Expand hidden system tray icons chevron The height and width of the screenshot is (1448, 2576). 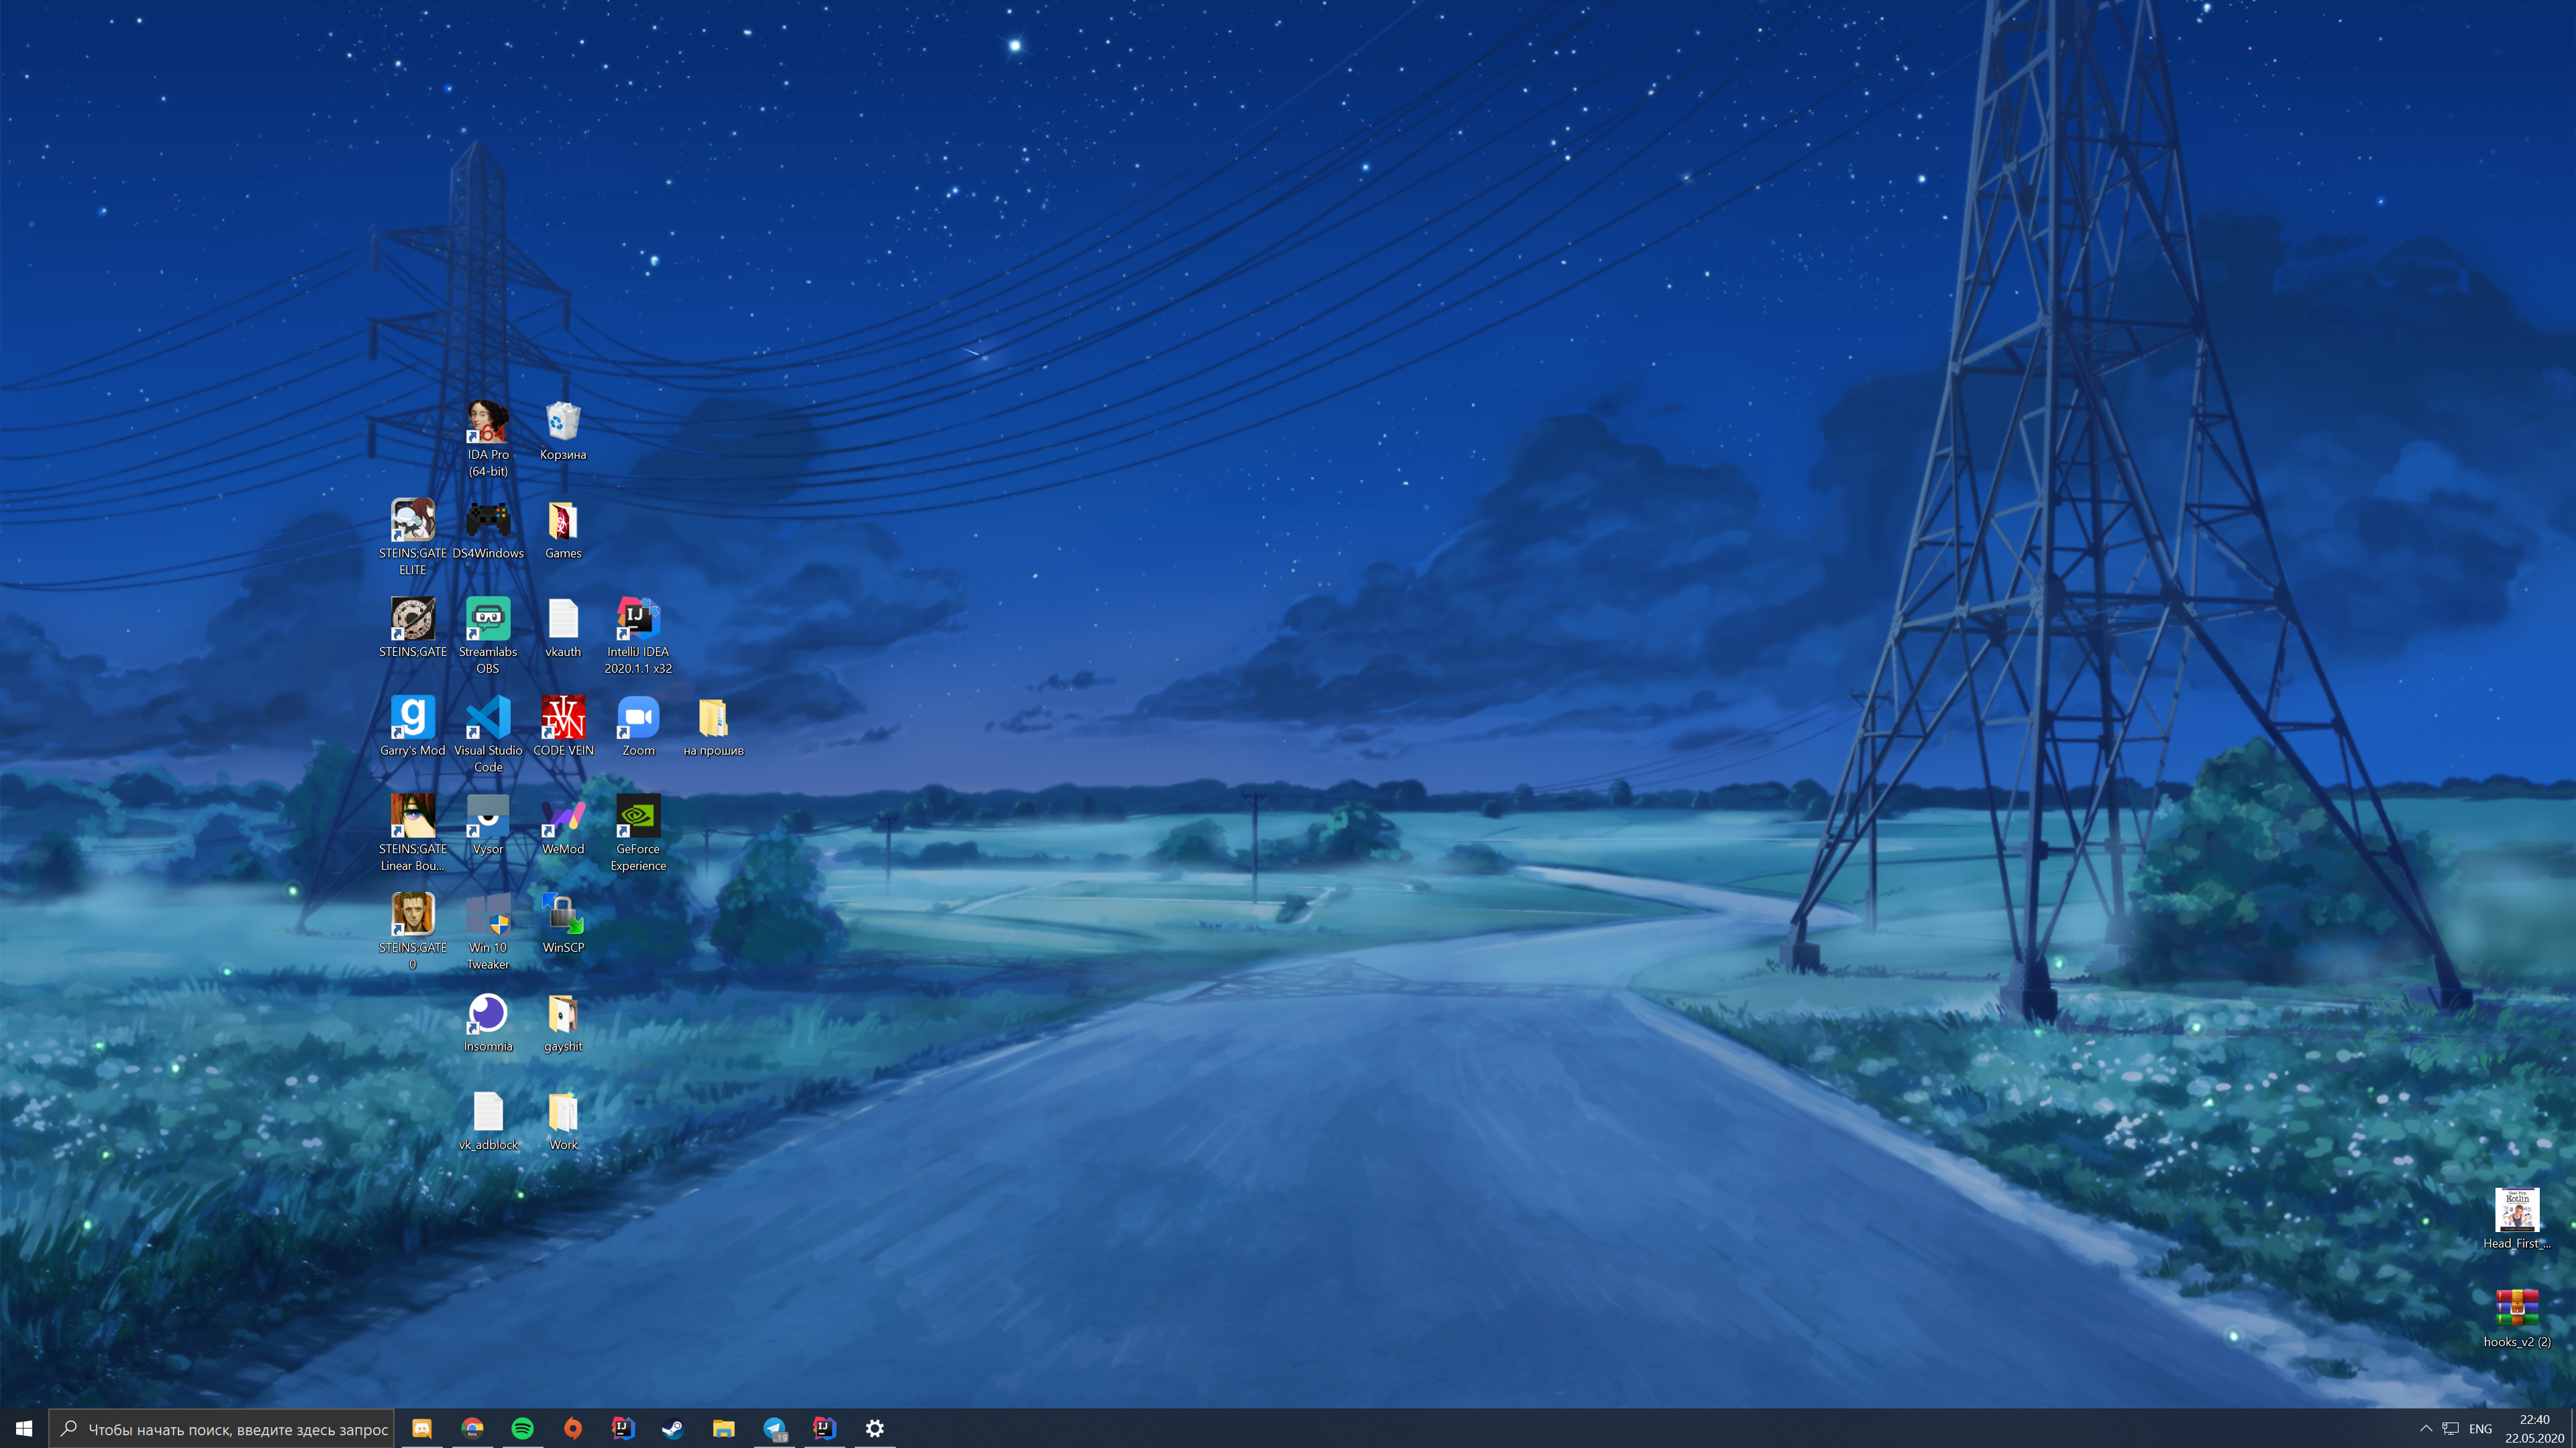pos(2425,1428)
